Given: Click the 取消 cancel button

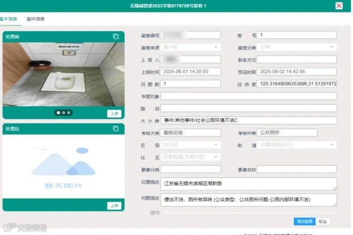Looking at the screenshot, I should point(323,222).
